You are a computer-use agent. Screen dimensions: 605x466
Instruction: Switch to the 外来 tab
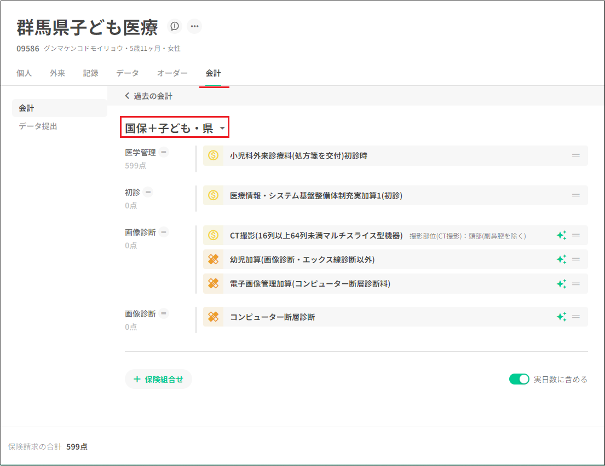[x=57, y=73]
